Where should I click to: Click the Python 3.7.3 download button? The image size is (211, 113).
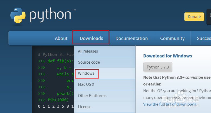point(158,67)
